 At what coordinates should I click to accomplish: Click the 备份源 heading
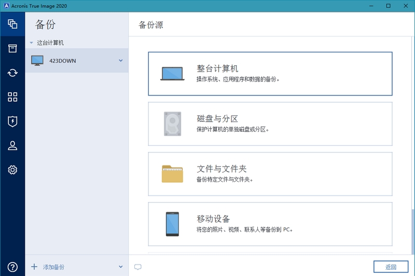[151, 25]
